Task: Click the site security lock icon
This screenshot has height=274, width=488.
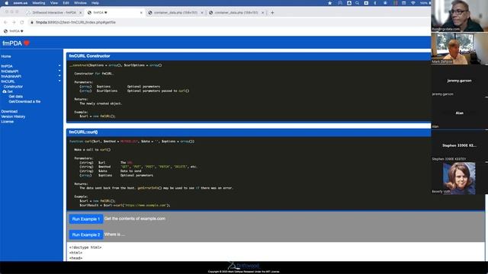Action: (31, 22)
